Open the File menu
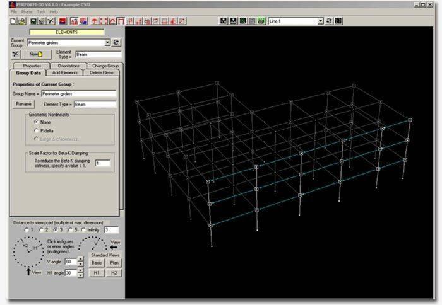Screen dimensions: 442x305 coord(13,12)
